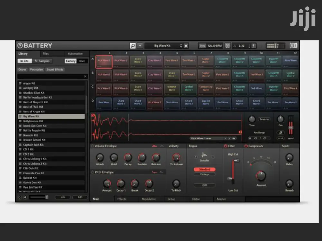The width and height of the screenshot is (322, 241).
Task: Click the Level fader handle
Action: (x=290, y=128)
